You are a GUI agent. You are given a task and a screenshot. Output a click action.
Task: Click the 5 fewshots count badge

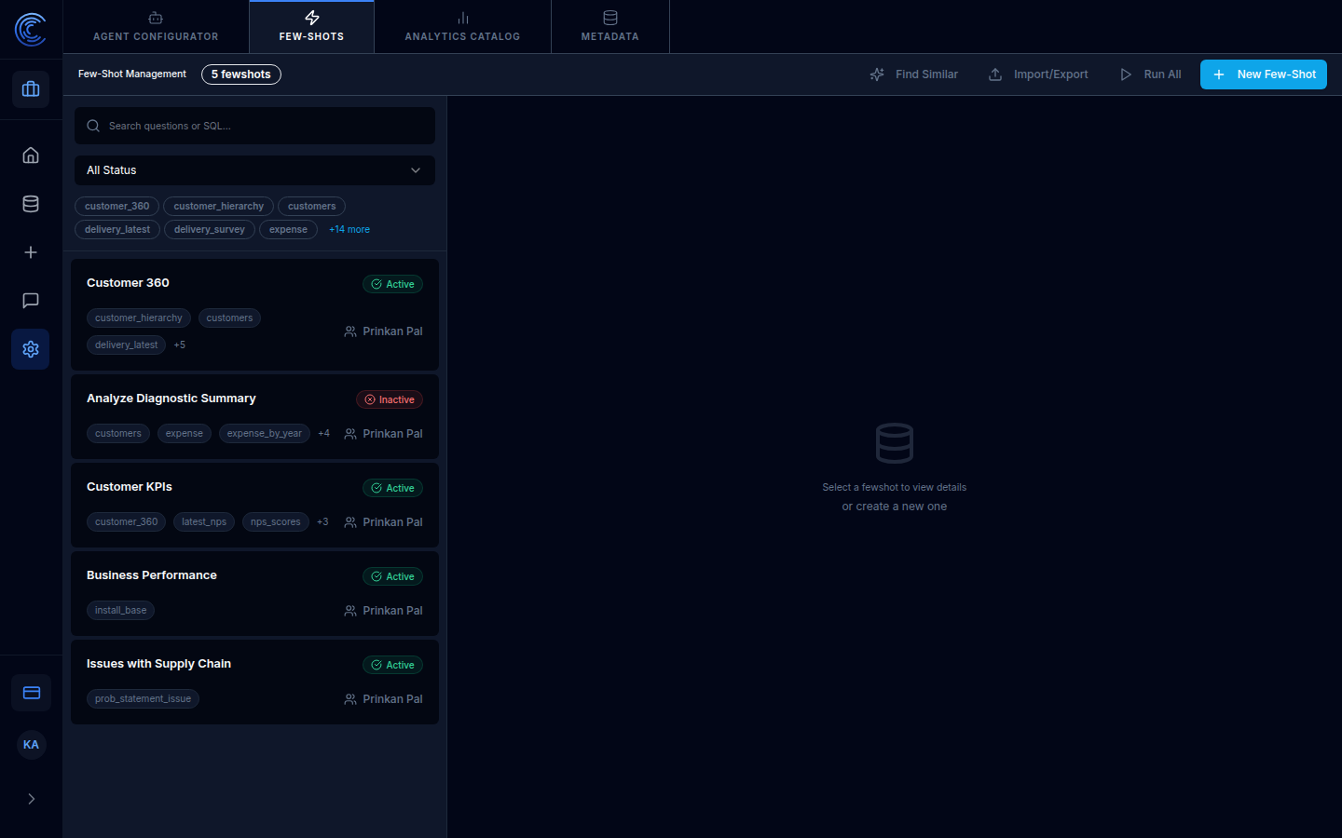(x=240, y=74)
